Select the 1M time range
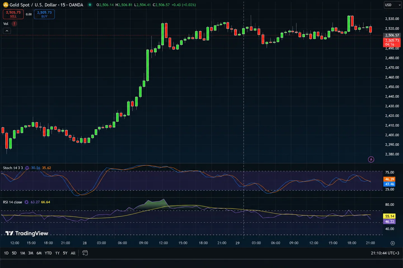This screenshot has height=268, width=403. point(22,253)
